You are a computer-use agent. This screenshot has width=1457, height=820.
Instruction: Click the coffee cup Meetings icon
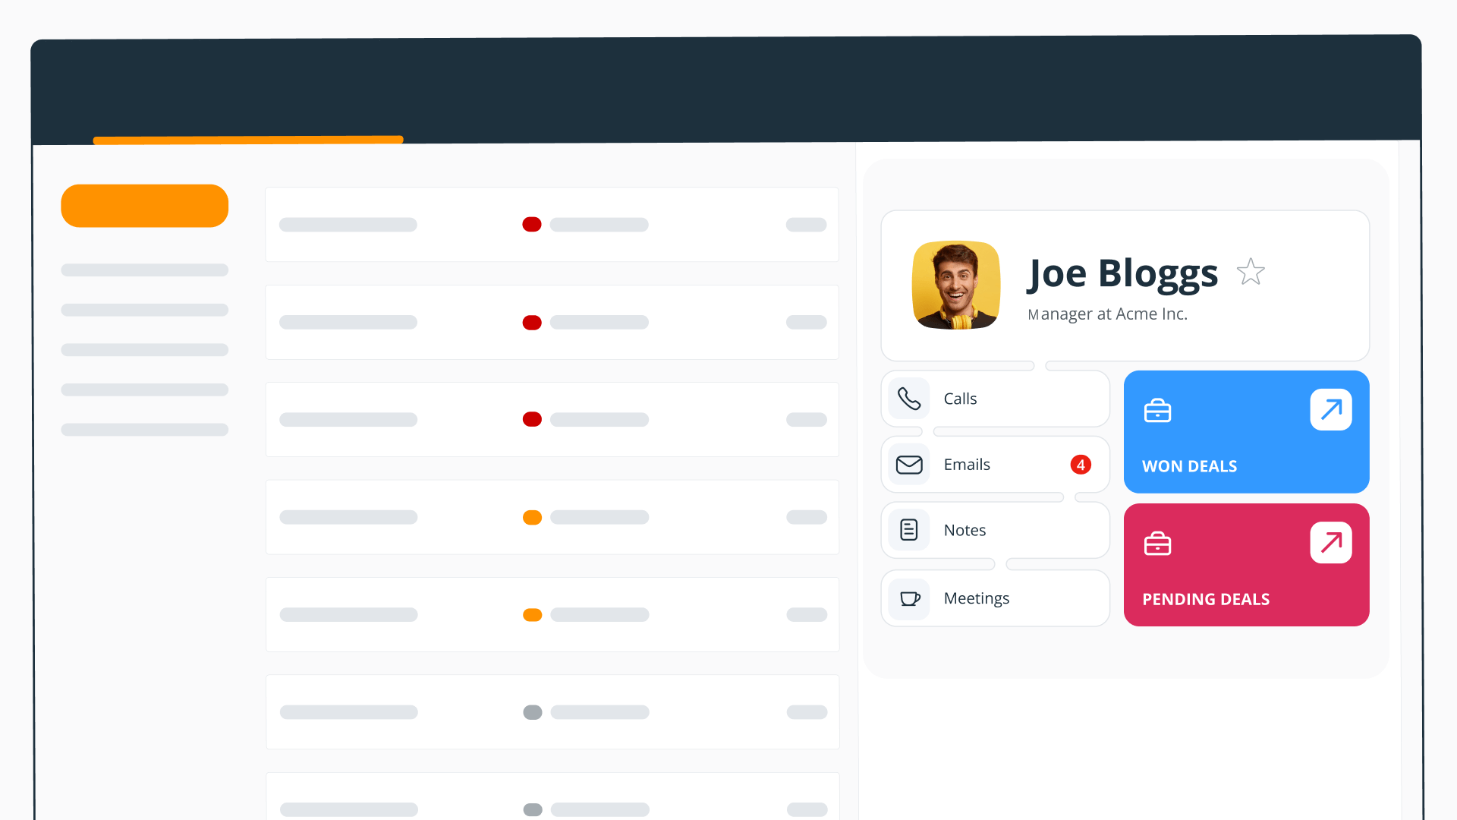click(x=909, y=598)
